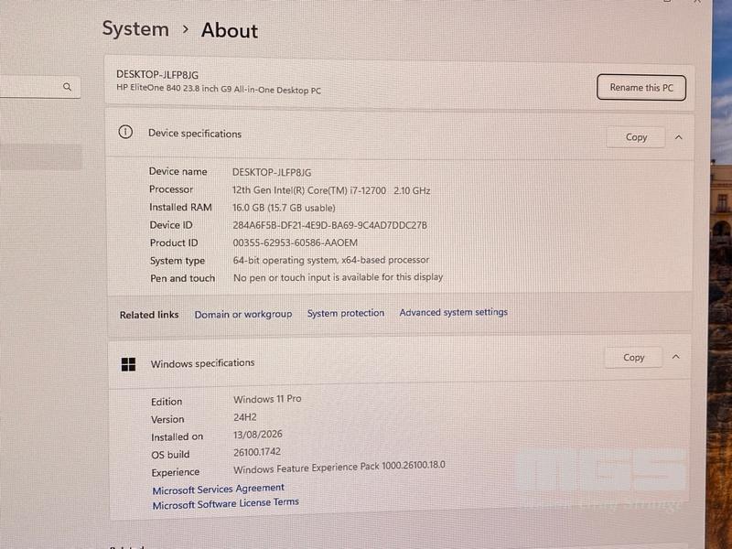The image size is (732, 549).
Task: Click the Experience label
Action: coord(176,472)
